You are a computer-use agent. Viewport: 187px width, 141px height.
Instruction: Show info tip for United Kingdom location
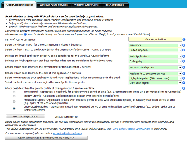pyautogui.click(x=184, y=50)
